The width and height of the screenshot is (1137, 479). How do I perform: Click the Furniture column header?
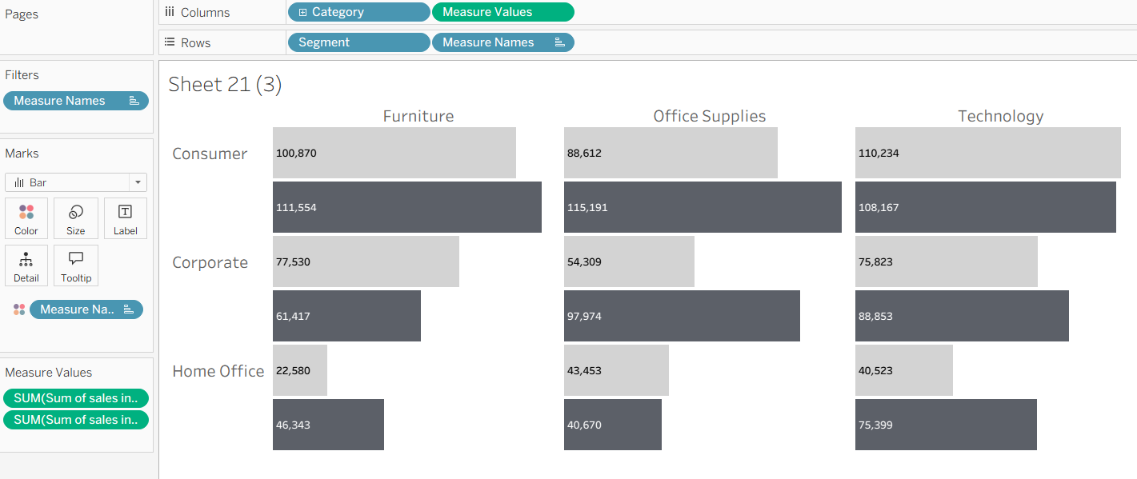click(418, 116)
